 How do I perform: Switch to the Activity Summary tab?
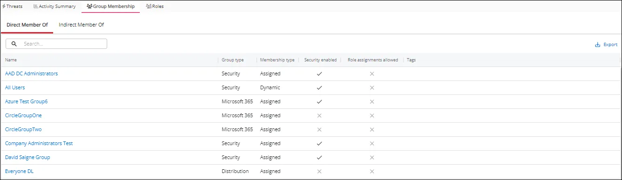click(55, 7)
